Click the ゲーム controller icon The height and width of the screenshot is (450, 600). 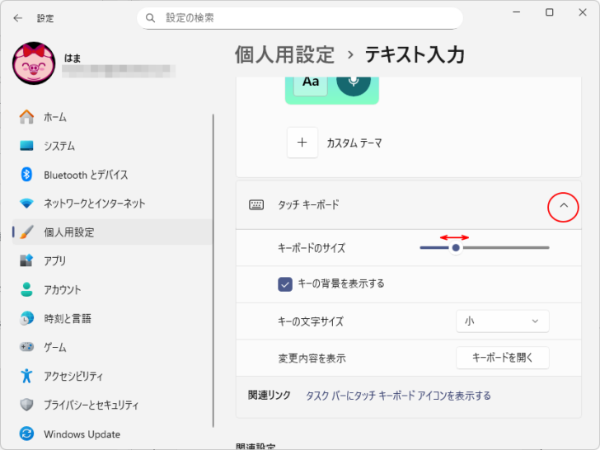coord(26,347)
